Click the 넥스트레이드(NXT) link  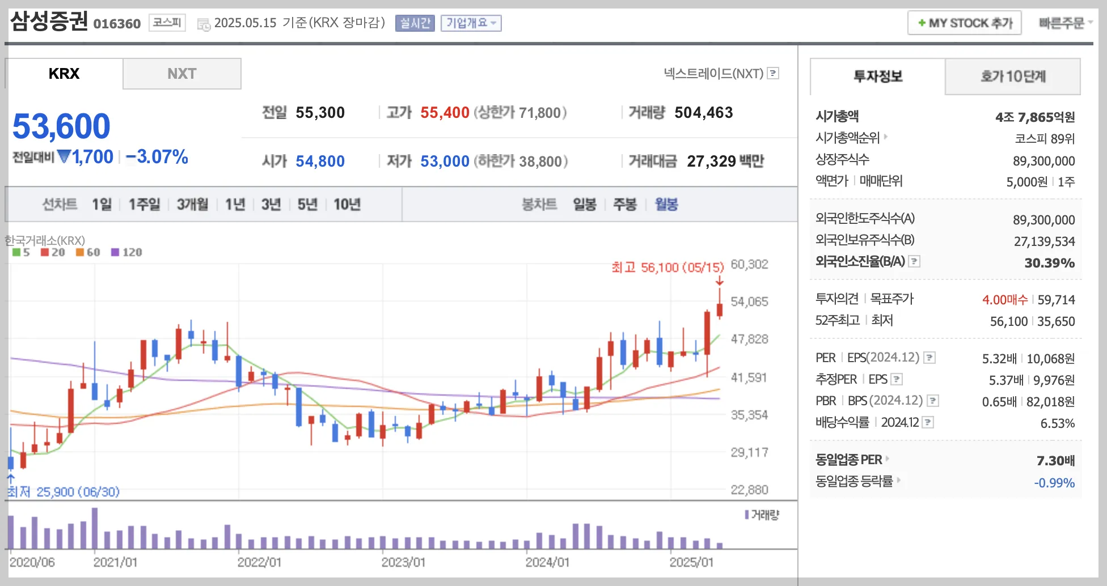pos(713,73)
